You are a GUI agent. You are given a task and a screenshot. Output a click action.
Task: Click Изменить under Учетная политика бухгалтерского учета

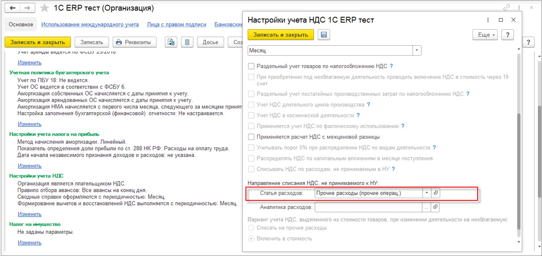pyautogui.click(x=30, y=124)
